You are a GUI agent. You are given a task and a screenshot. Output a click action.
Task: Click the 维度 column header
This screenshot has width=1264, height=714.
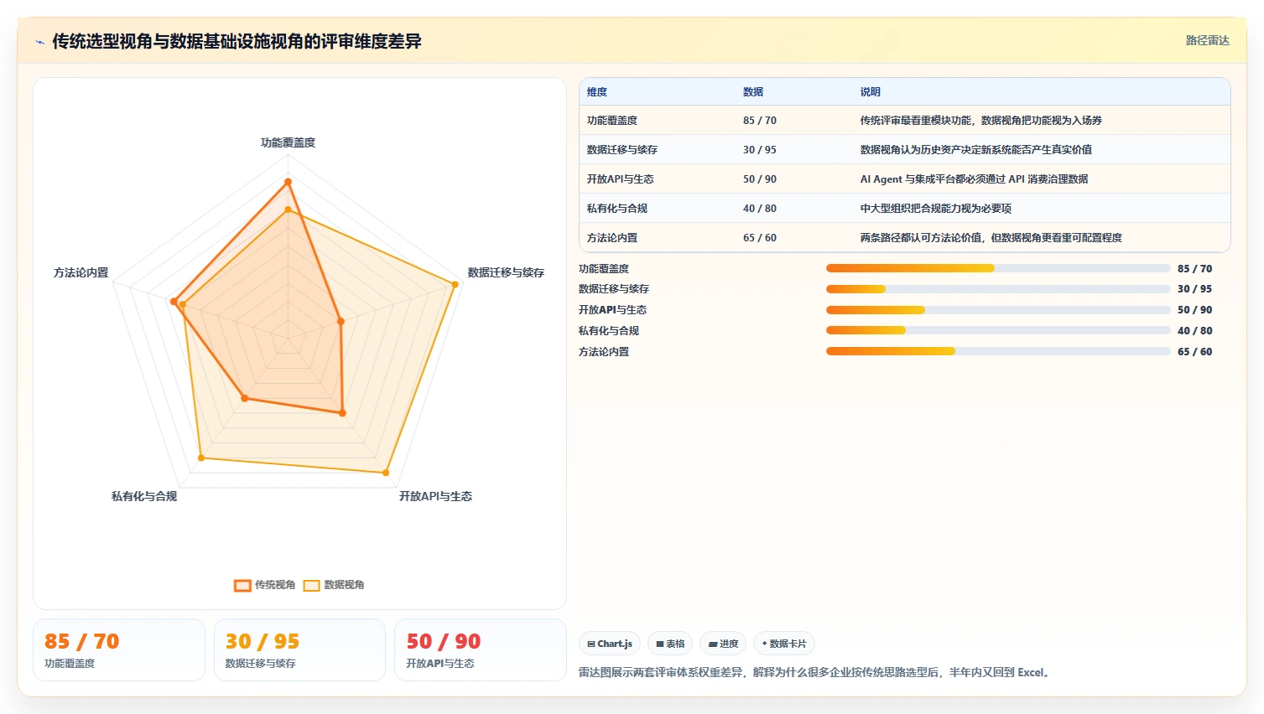[x=597, y=92]
